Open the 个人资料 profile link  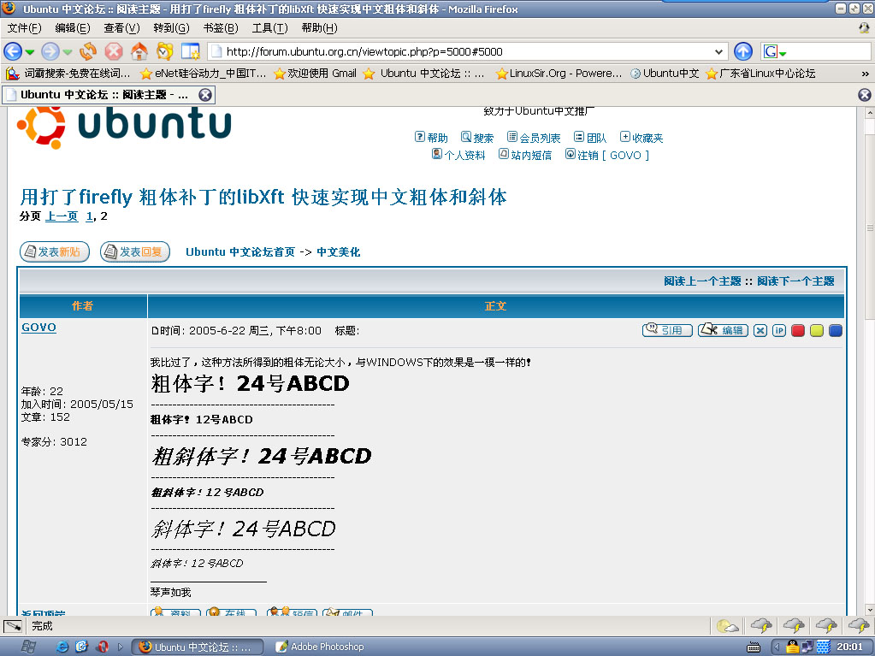[x=458, y=155]
